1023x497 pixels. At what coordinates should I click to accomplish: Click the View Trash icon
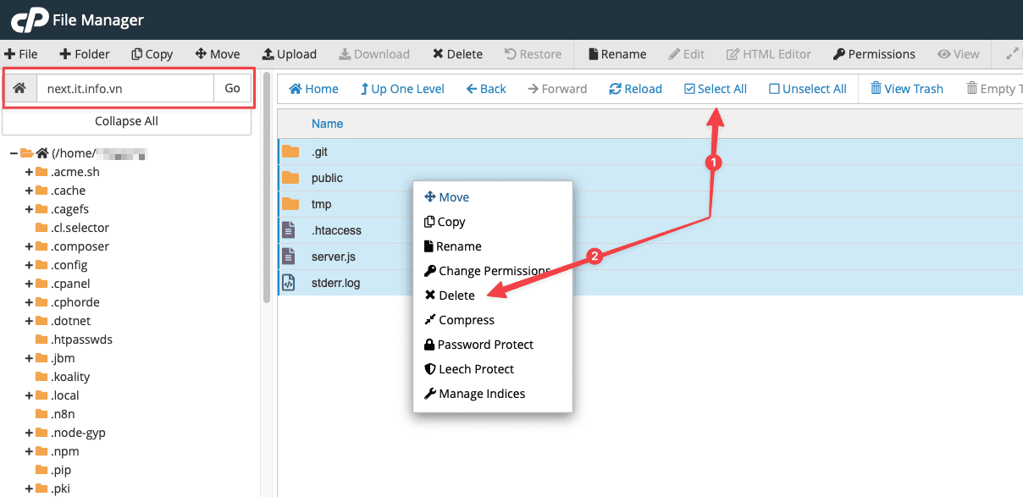906,88
